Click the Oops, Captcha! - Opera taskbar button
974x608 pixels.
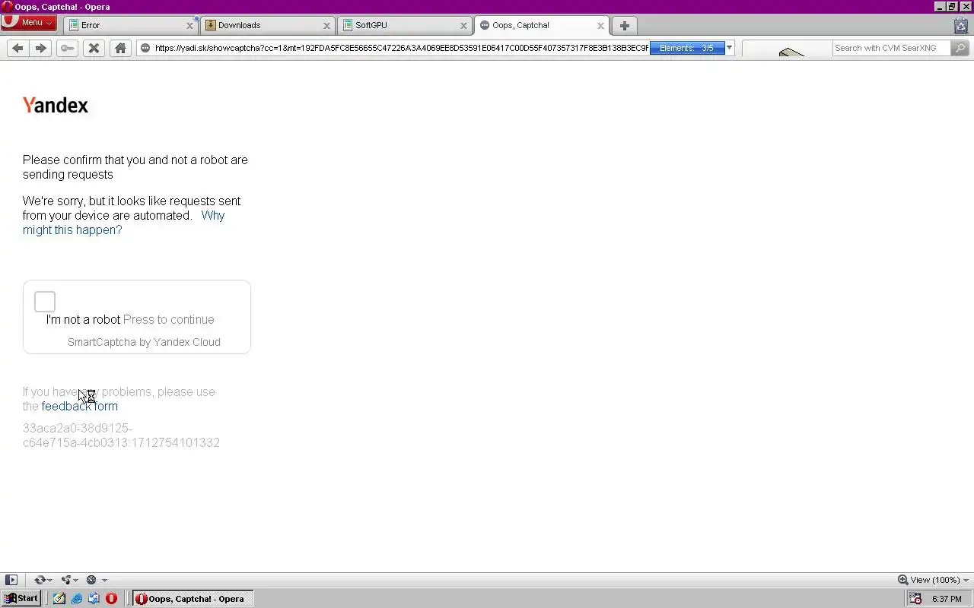coord(193,599)
